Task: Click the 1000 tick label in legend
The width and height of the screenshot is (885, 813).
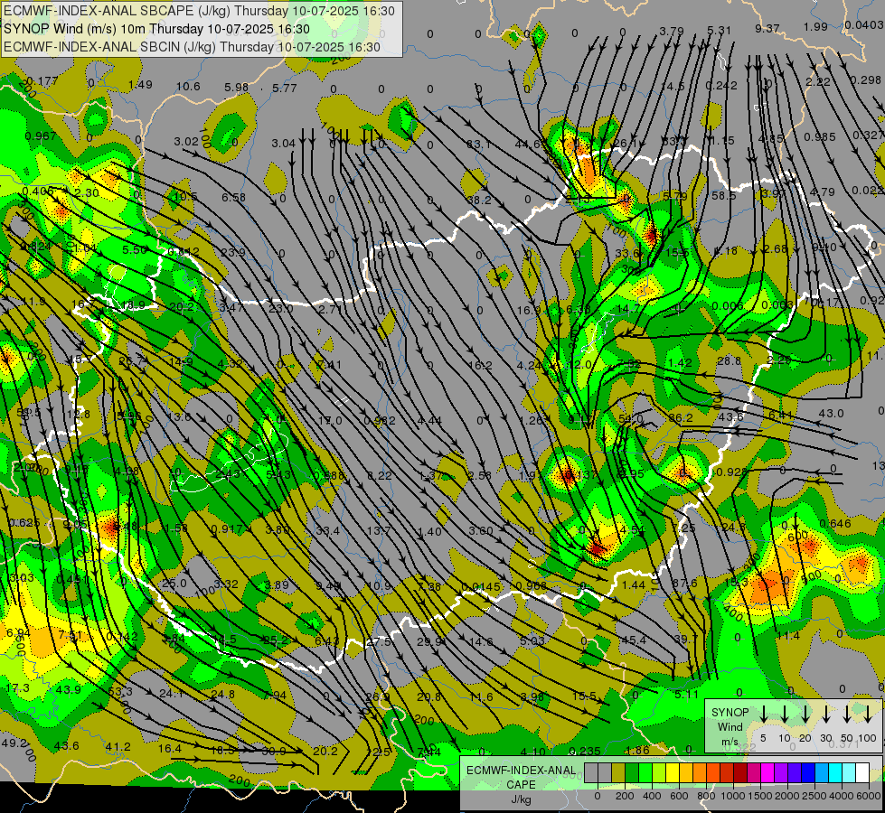Action: (734, 796)
